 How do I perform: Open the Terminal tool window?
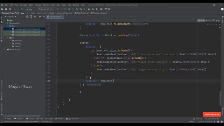(30, 119)
